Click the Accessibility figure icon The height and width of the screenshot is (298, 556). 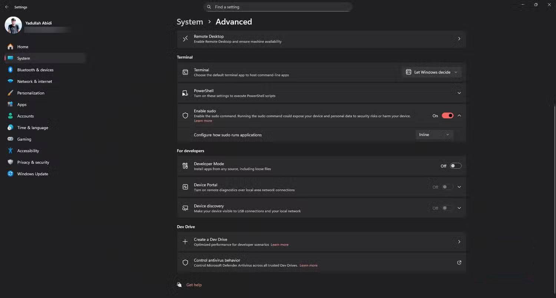click(x=10, y=151)
